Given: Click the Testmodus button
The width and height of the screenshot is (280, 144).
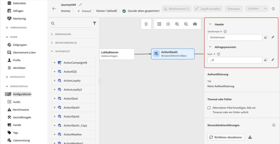Looking at the screenshot, I should [x=234, y=9].
